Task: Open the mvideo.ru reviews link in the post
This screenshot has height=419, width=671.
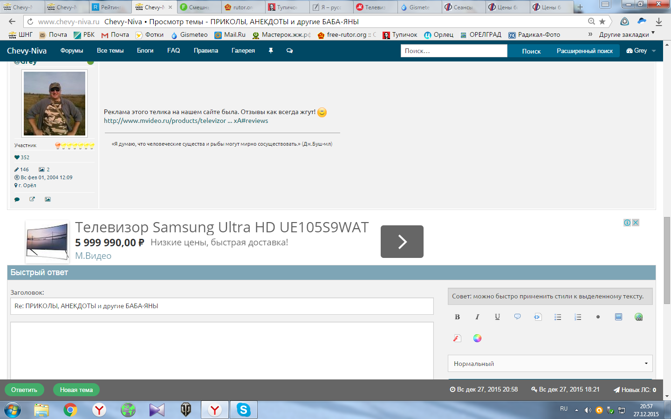Action: point(186,121)
